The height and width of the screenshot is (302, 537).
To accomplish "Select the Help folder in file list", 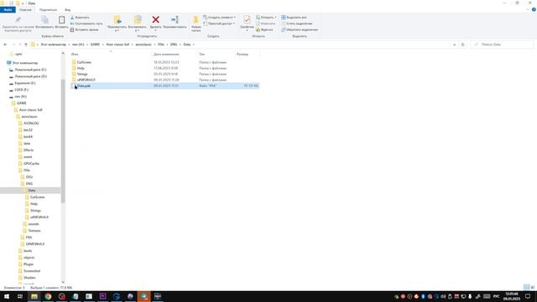I will pyautogui.click(x=81, y=68).
